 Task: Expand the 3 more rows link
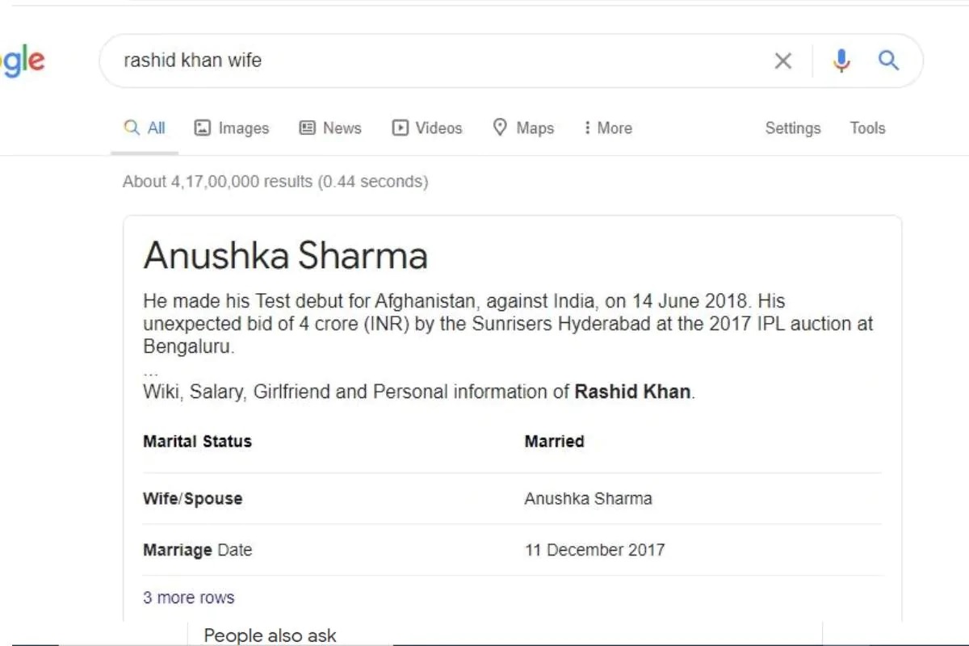(189, 598)
